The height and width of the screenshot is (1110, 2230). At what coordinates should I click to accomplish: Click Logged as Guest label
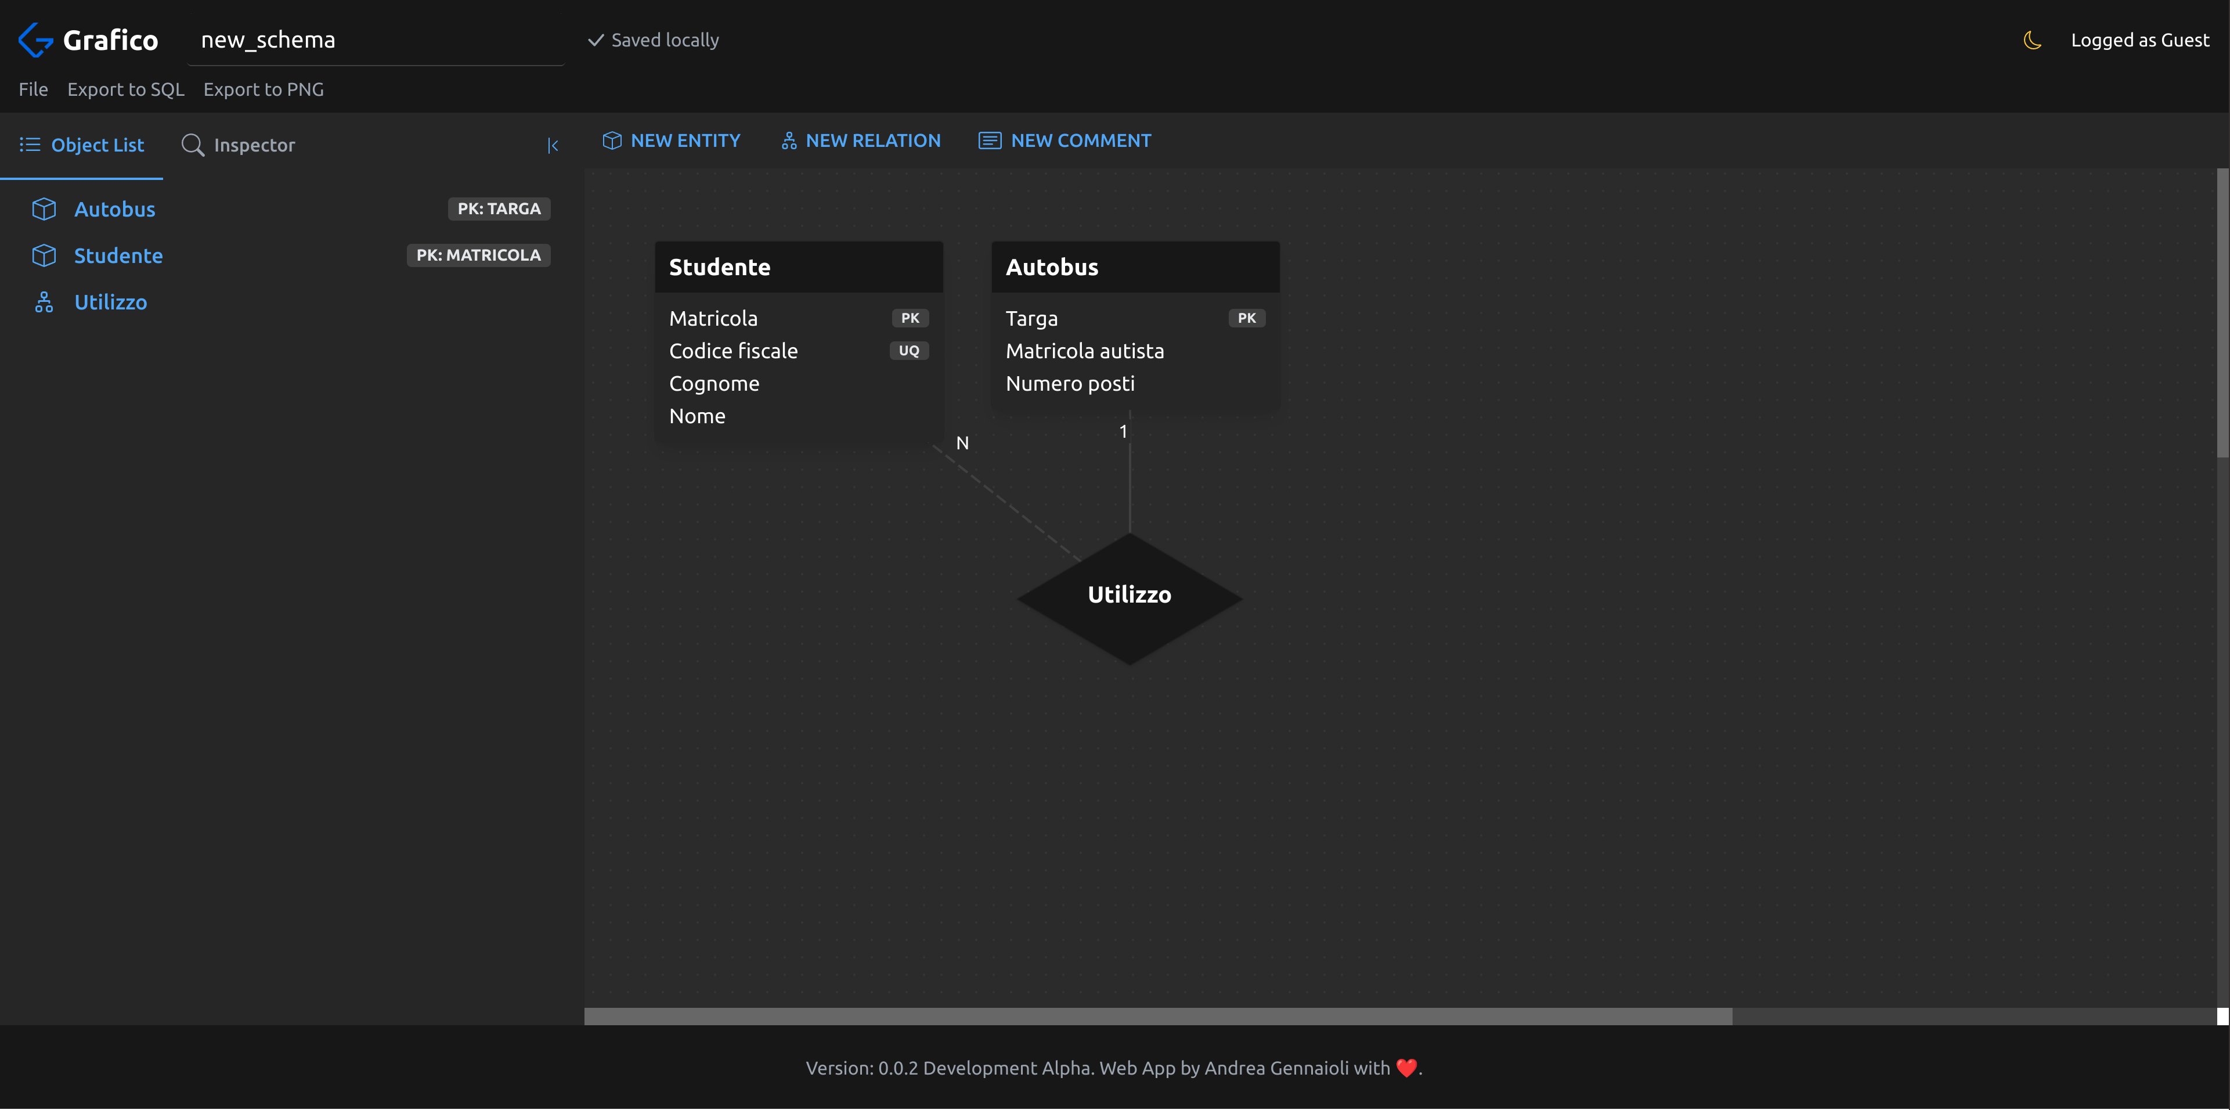tap(2139, 40)
